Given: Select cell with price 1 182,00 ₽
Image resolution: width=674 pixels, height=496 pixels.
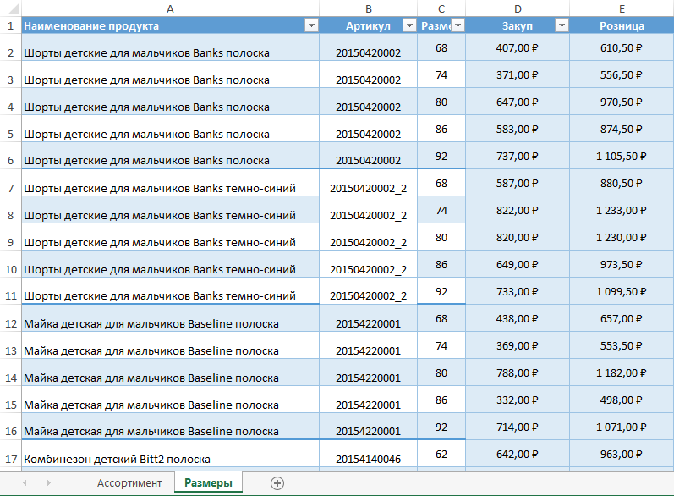Looking at the screenshot, I should (x=622, y=373).
